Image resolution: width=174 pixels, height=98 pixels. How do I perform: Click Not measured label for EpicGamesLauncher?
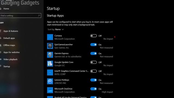point(106,48)
